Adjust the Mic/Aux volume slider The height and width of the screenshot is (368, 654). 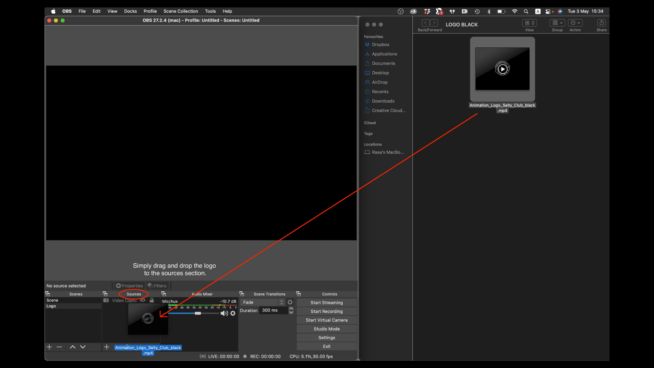(198, 313)
